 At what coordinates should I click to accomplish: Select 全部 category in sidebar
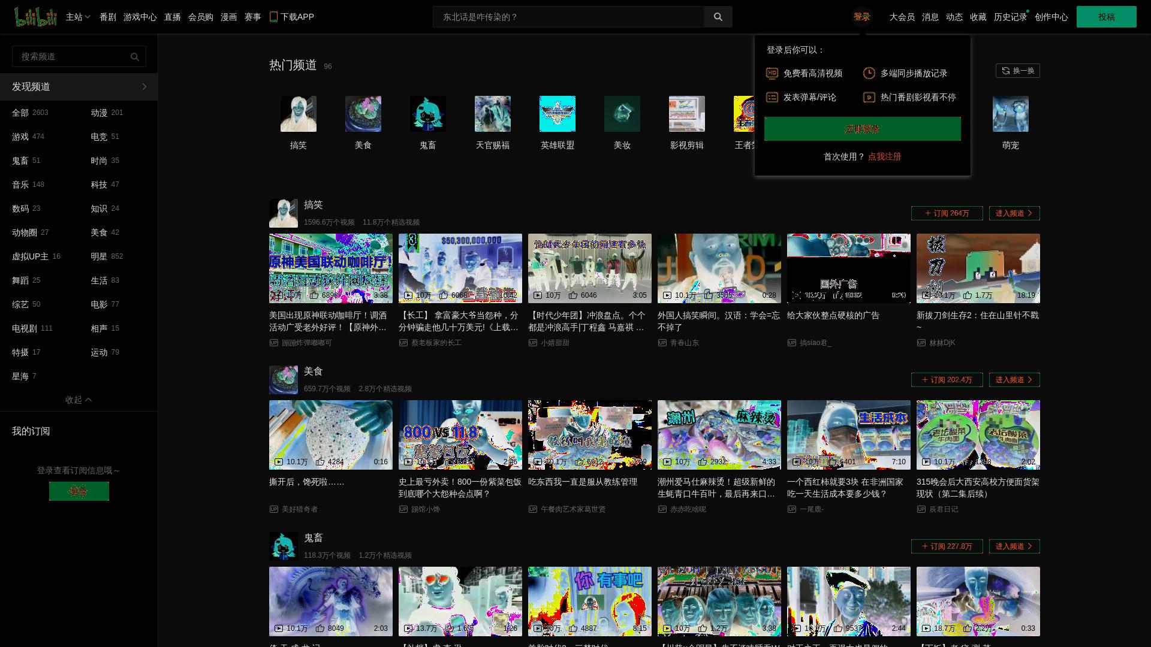[x=30, y=113]
